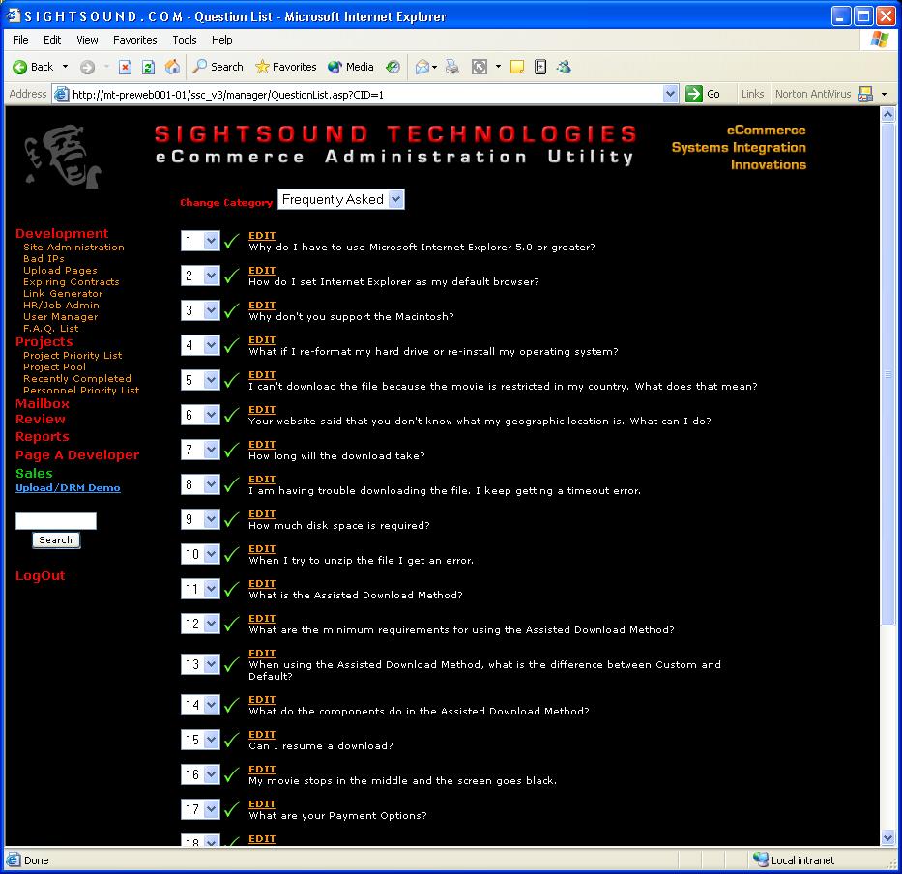
Task: Toggle the green checkmark for question 5
Action: [x=232, y=380]
